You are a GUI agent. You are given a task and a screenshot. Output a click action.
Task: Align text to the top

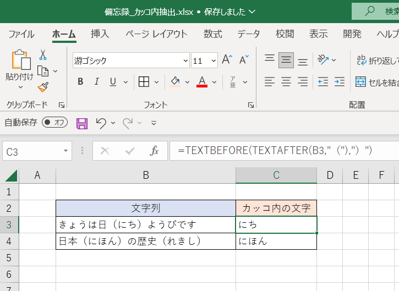click(270, 59)
